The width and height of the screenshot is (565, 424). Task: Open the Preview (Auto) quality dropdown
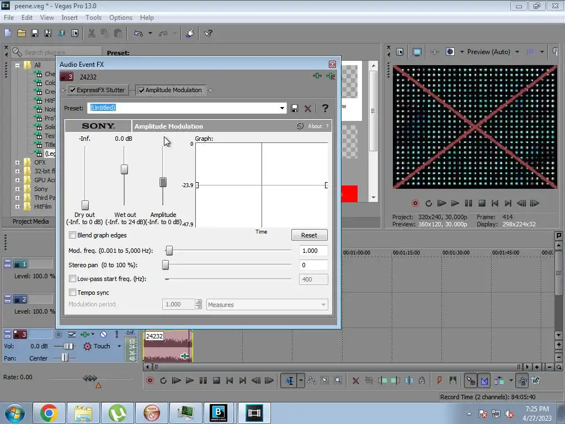[x=518, y=52]
